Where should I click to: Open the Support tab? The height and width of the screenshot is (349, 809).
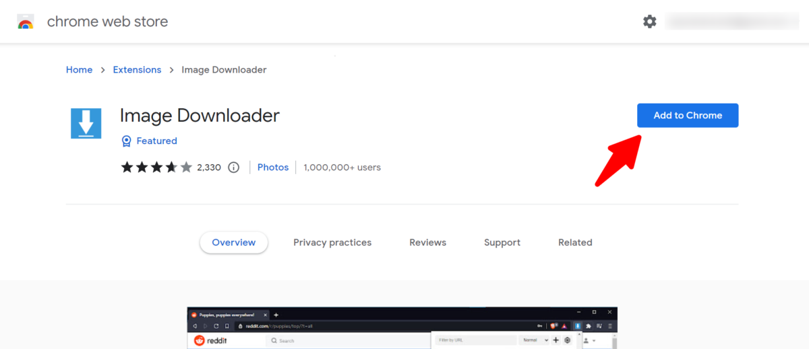coord(502,243)
